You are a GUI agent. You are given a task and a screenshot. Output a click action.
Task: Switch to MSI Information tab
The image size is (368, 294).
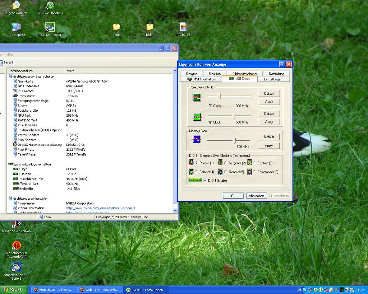coord(201,79)
